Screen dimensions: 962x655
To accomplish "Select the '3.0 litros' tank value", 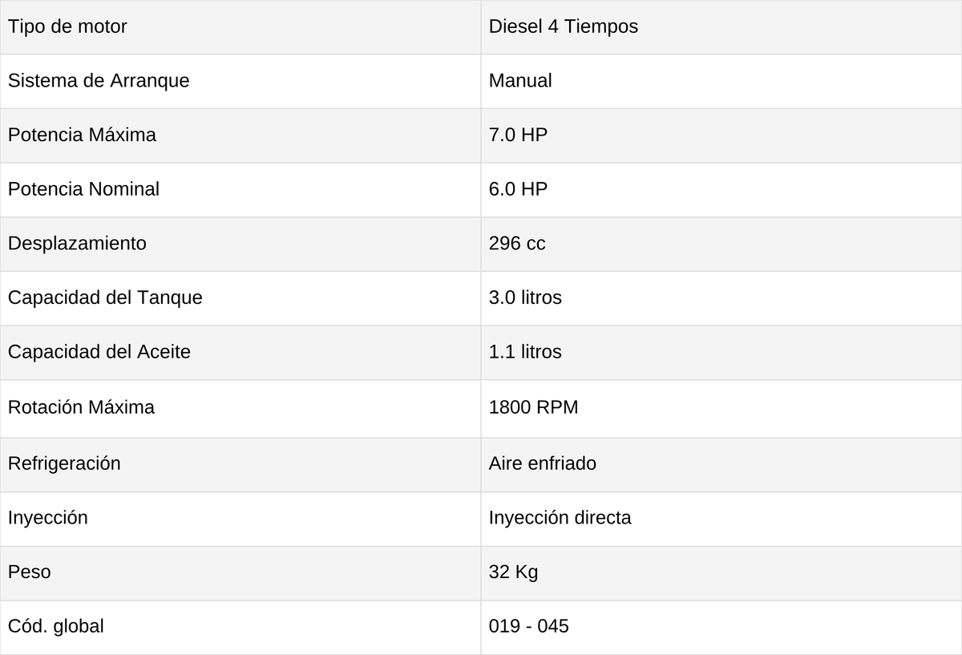I will click(x=525, y=297).
